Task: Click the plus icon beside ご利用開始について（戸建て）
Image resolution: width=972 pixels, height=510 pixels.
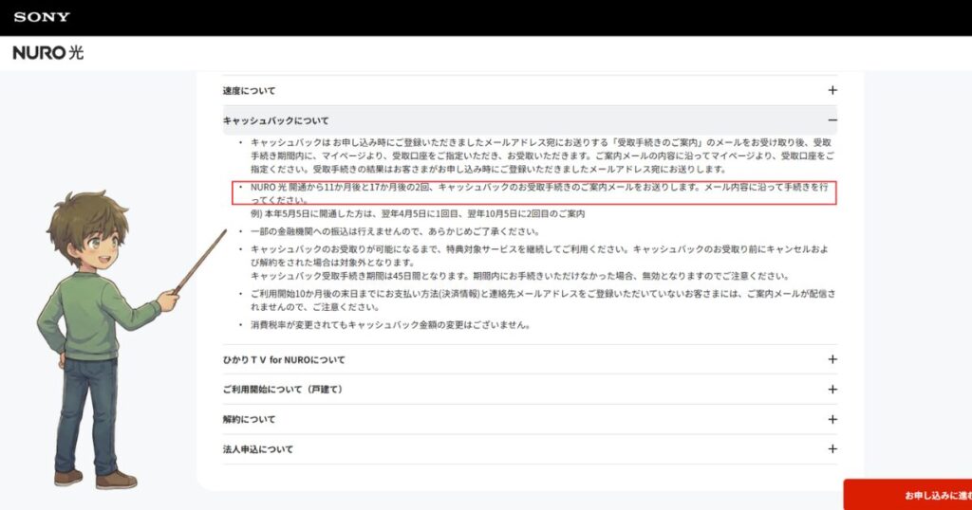Action: click(x=832, y=390)
